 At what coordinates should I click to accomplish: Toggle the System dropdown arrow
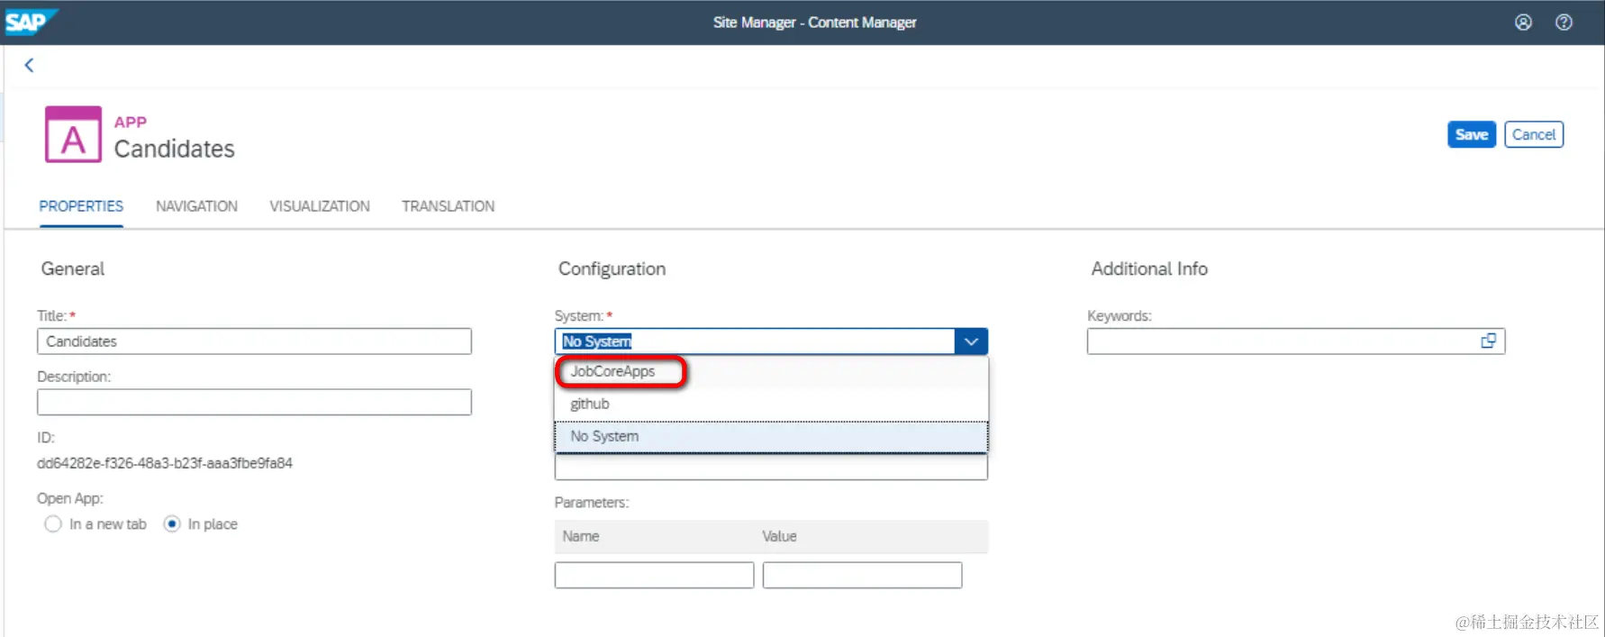(x=971, y=341)
